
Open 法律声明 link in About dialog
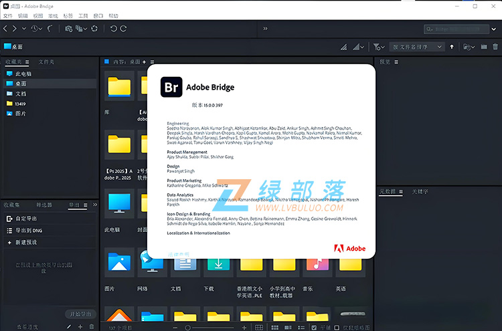179,255
